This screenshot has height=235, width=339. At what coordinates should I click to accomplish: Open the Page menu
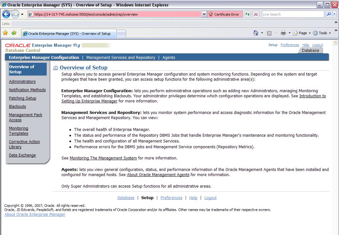click(302, 33)
